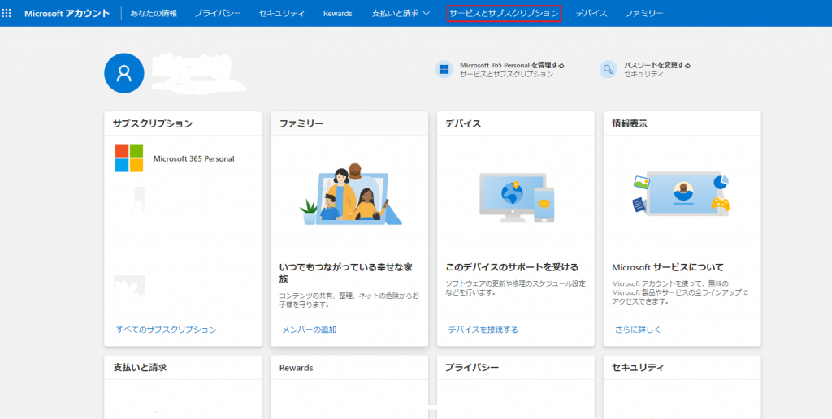Click the Rewards card heading
This screenshot has height=419, width=832.
[x=296, y=368]
